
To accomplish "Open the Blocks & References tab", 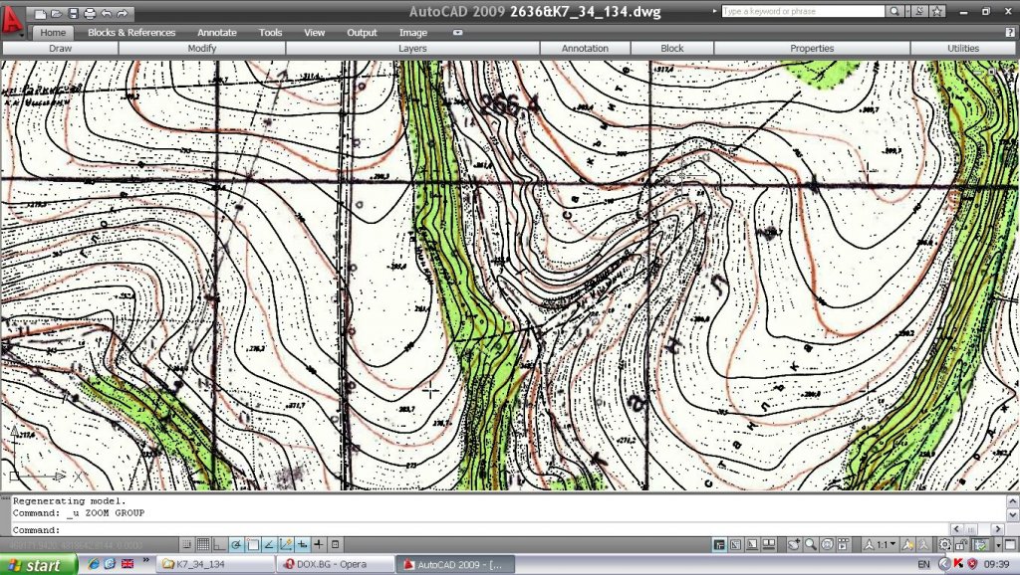I will pyautogui.click(x=131, y=33).
